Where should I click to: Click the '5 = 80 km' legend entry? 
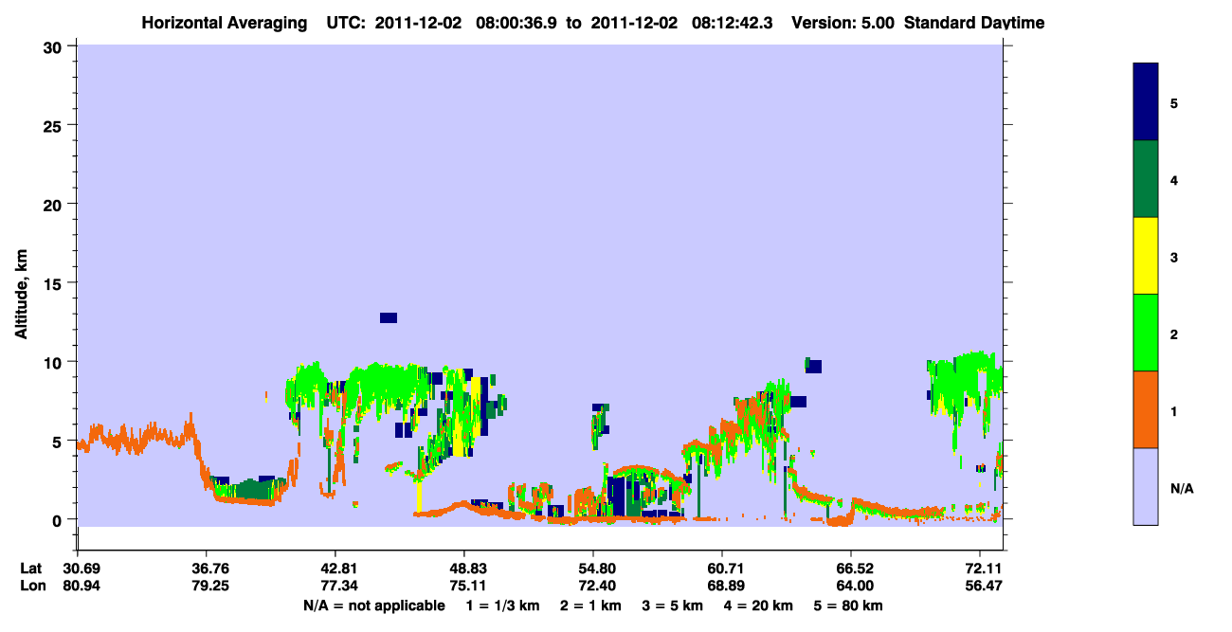click(x=849, y=605)
